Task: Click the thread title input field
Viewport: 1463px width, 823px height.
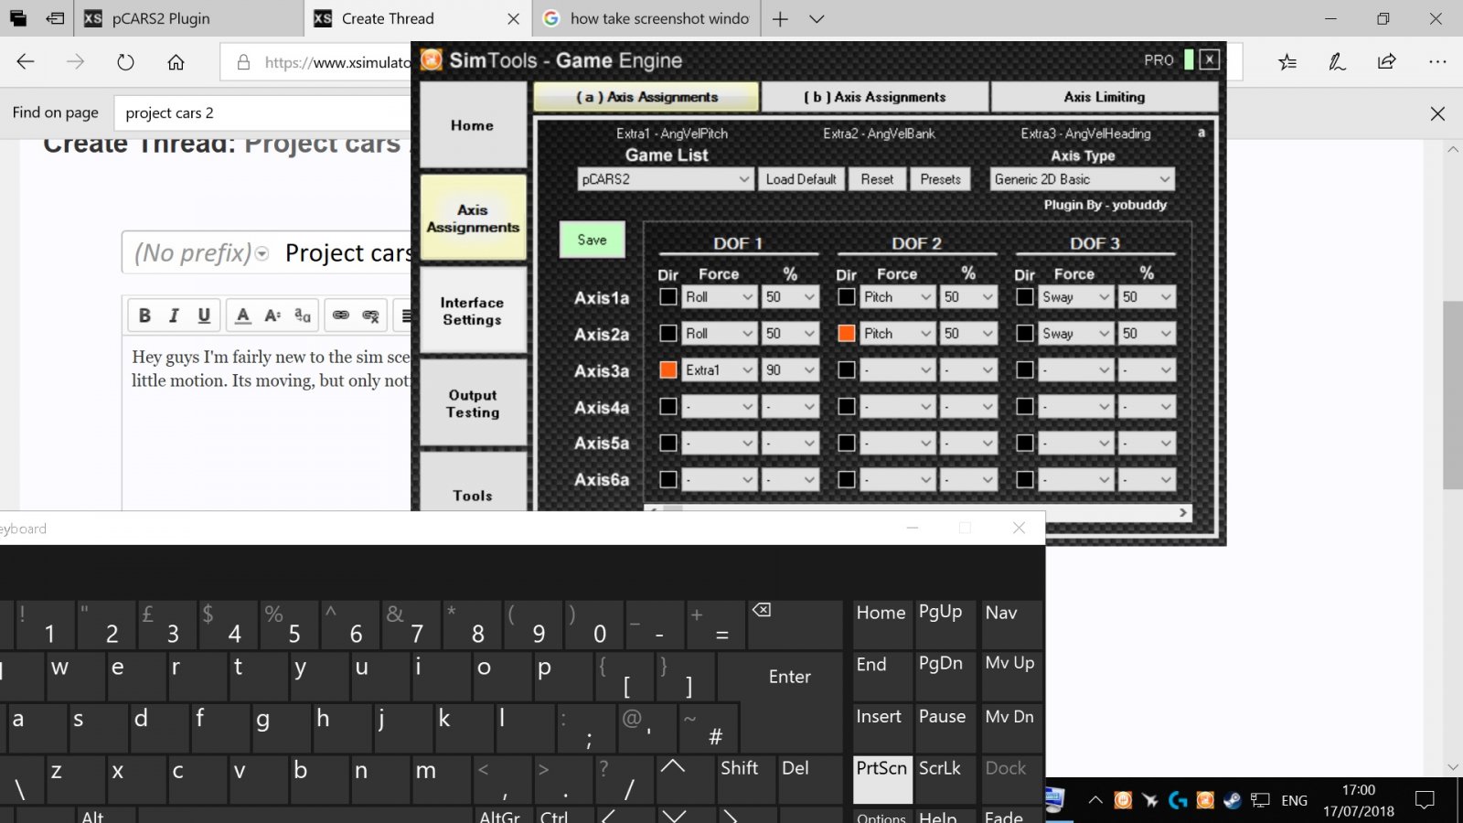Action: [x=347, y=253]
